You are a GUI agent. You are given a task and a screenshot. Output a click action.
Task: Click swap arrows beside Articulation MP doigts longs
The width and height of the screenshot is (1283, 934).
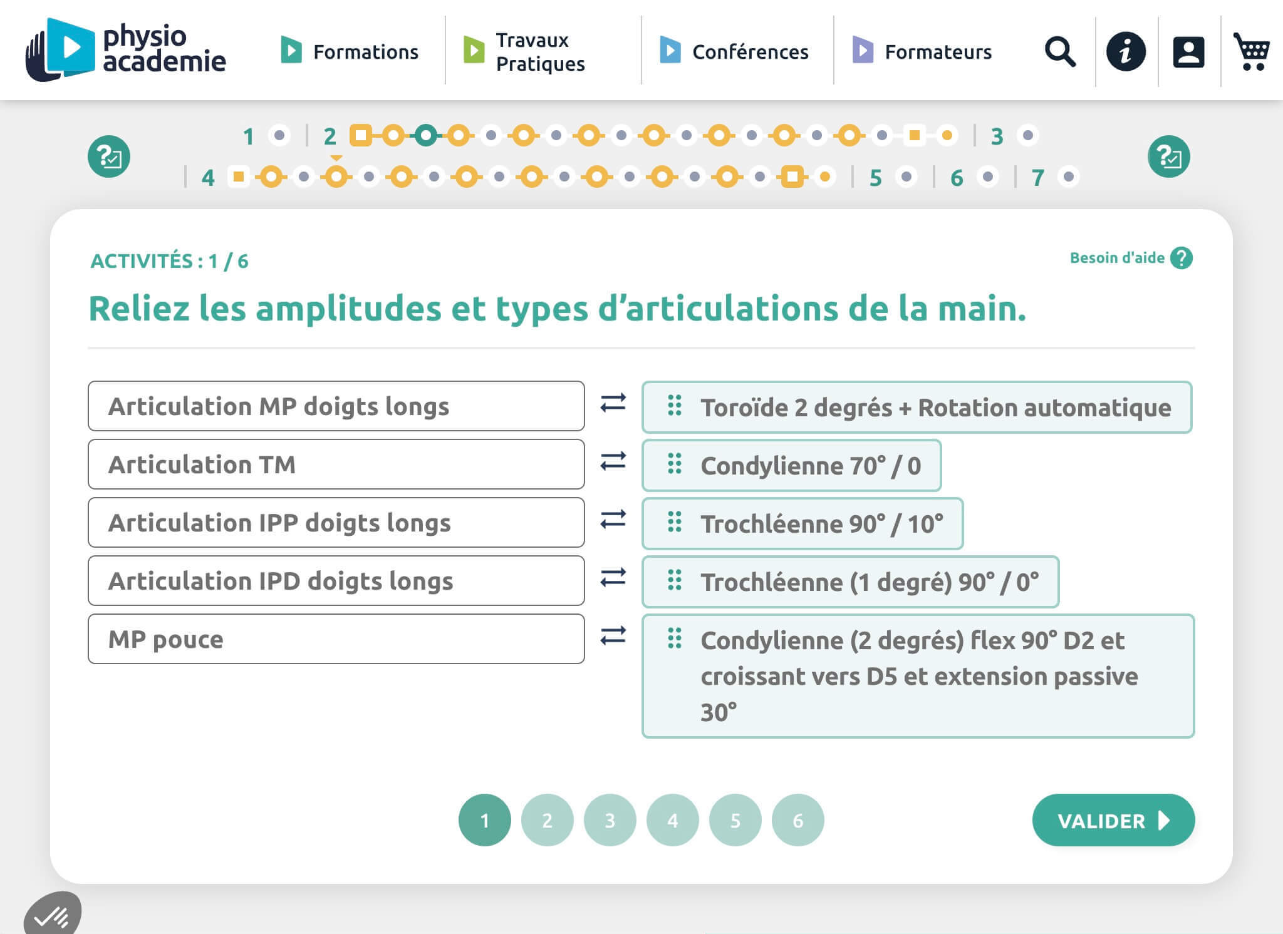click(x=613, y=403)
